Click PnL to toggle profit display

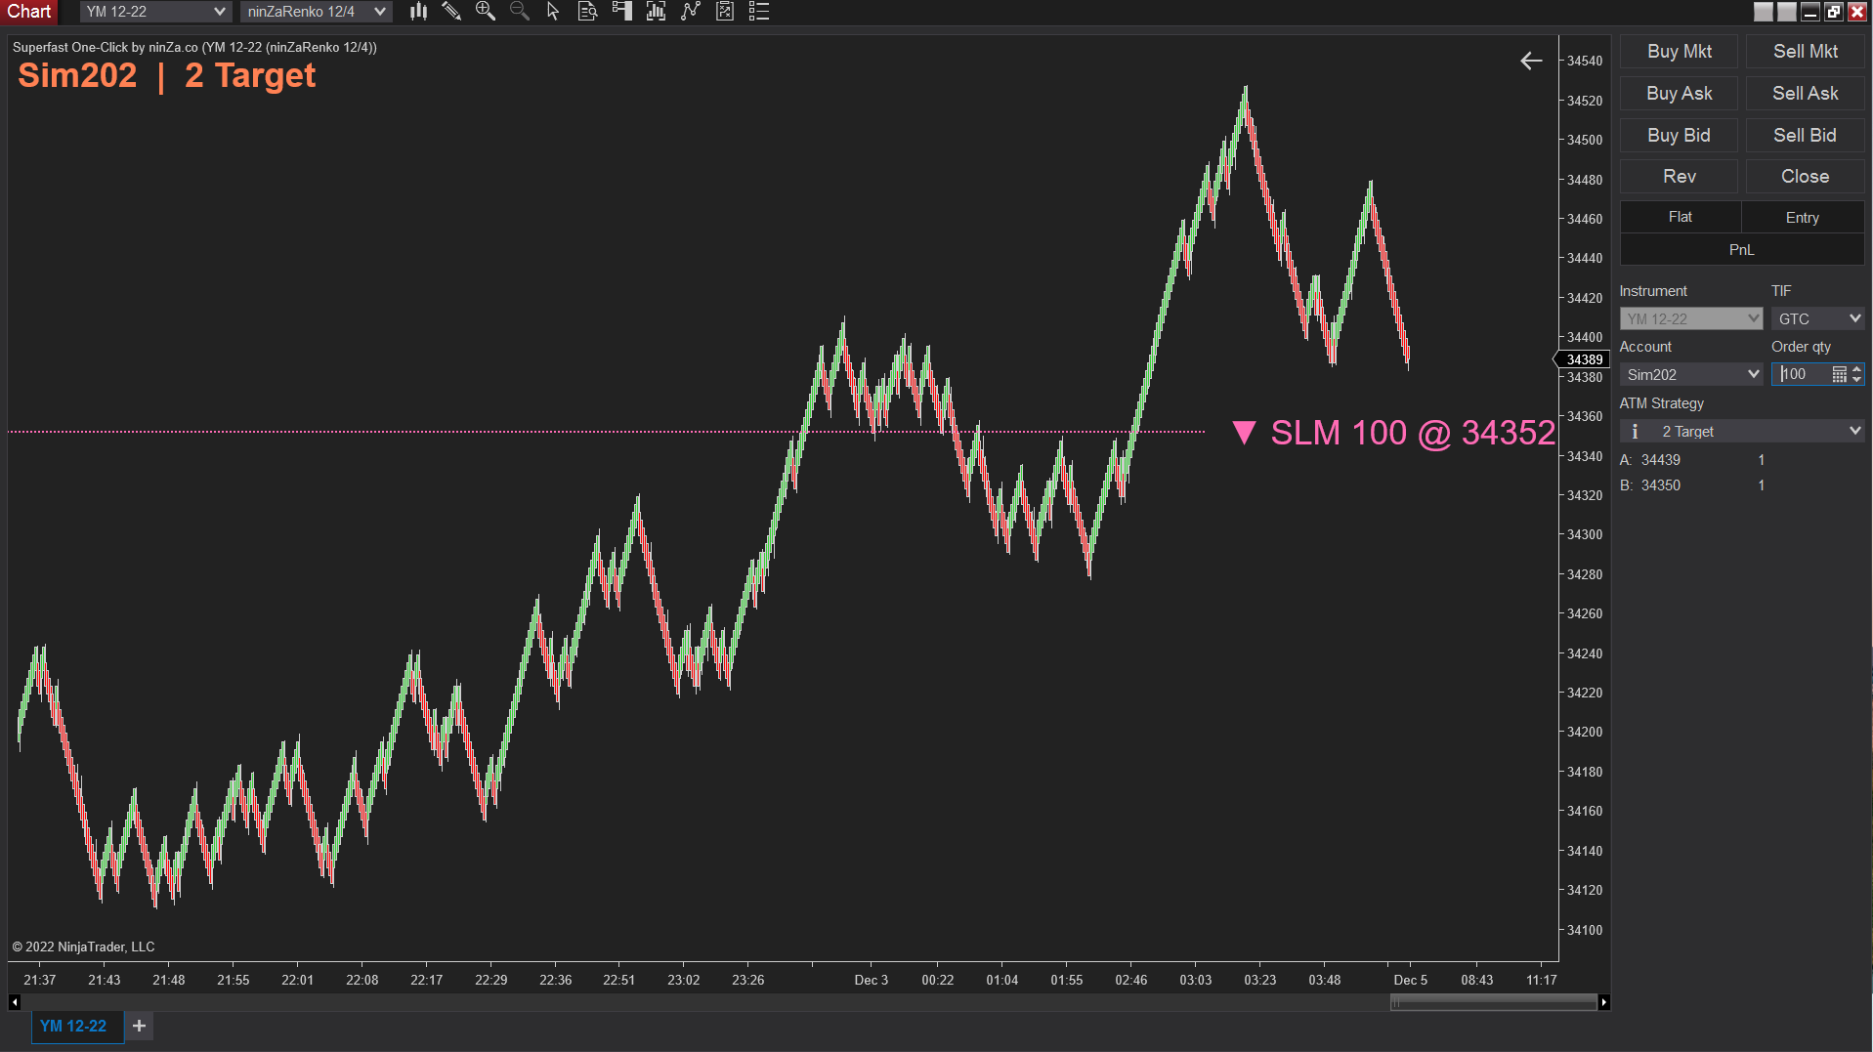[x=1741, y=249]
